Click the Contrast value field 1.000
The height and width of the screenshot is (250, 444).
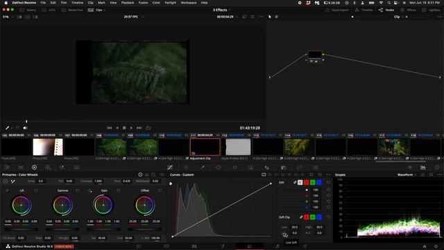tap(99, 181)
